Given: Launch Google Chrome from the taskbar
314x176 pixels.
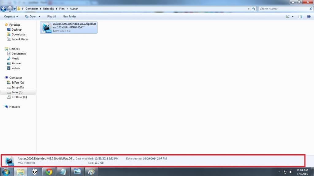Looking at the screenshot, I should click(x=49, y=172).
